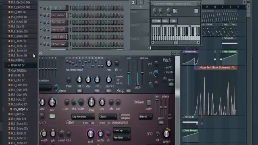
Task: Click the amp dec knob
Action: point(88,80)
